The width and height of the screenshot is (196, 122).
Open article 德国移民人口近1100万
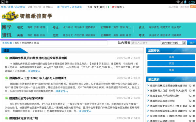tap(38, 78)
